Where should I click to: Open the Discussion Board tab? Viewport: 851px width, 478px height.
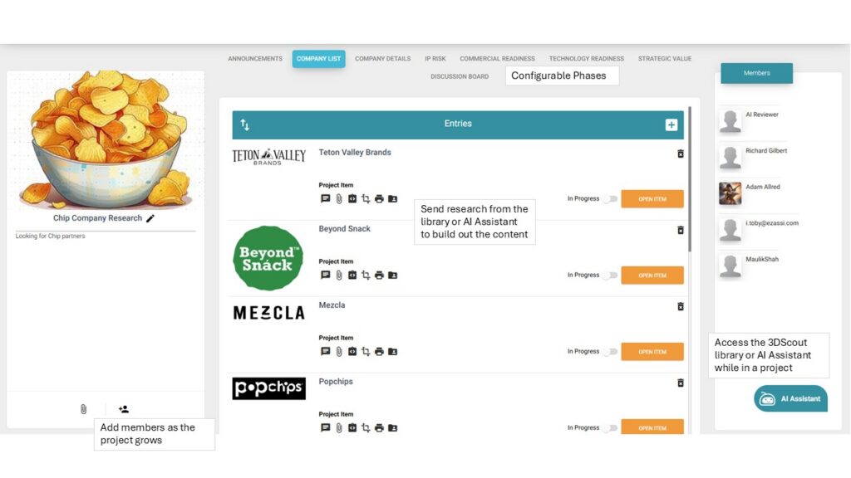(460, 76)
